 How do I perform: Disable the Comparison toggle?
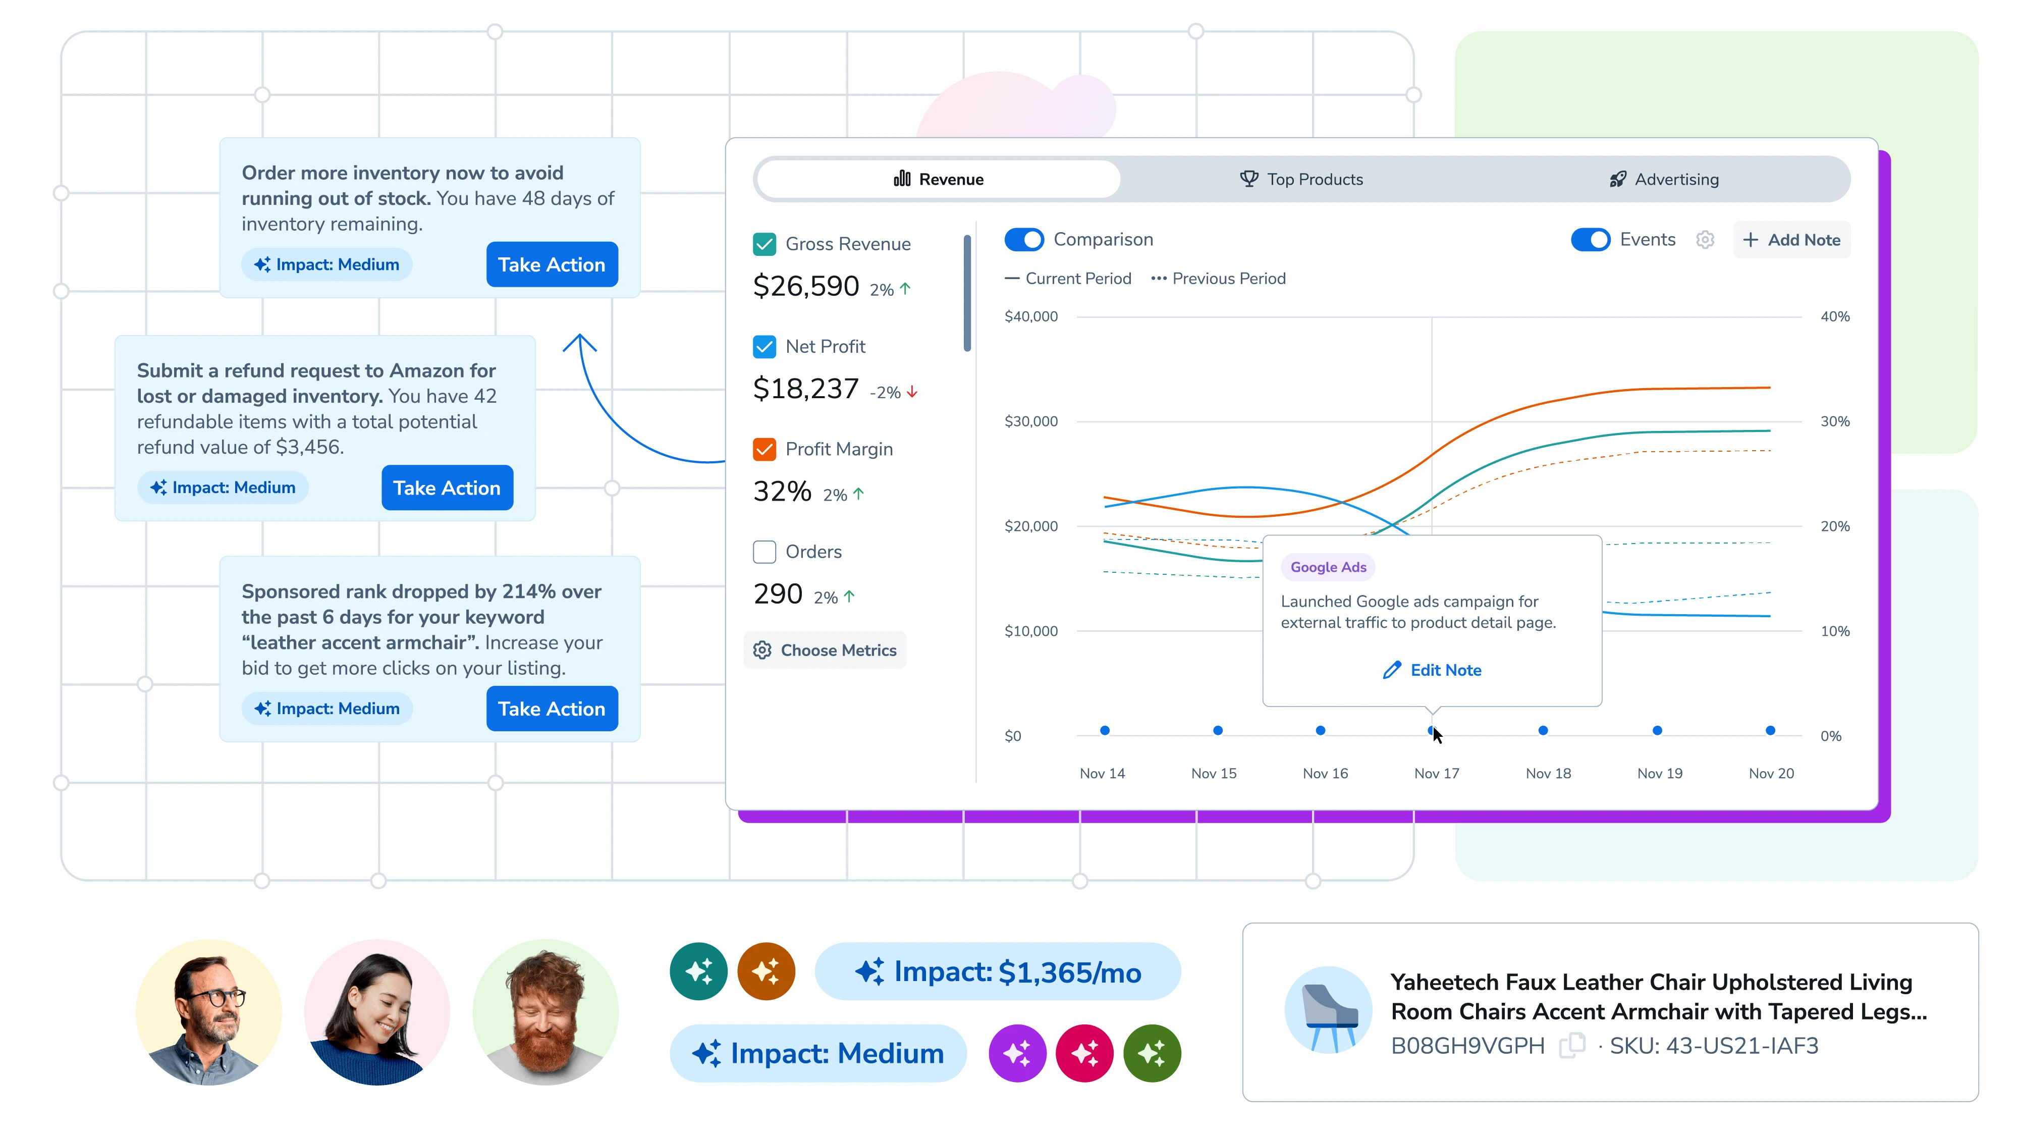pos(1025,240)
